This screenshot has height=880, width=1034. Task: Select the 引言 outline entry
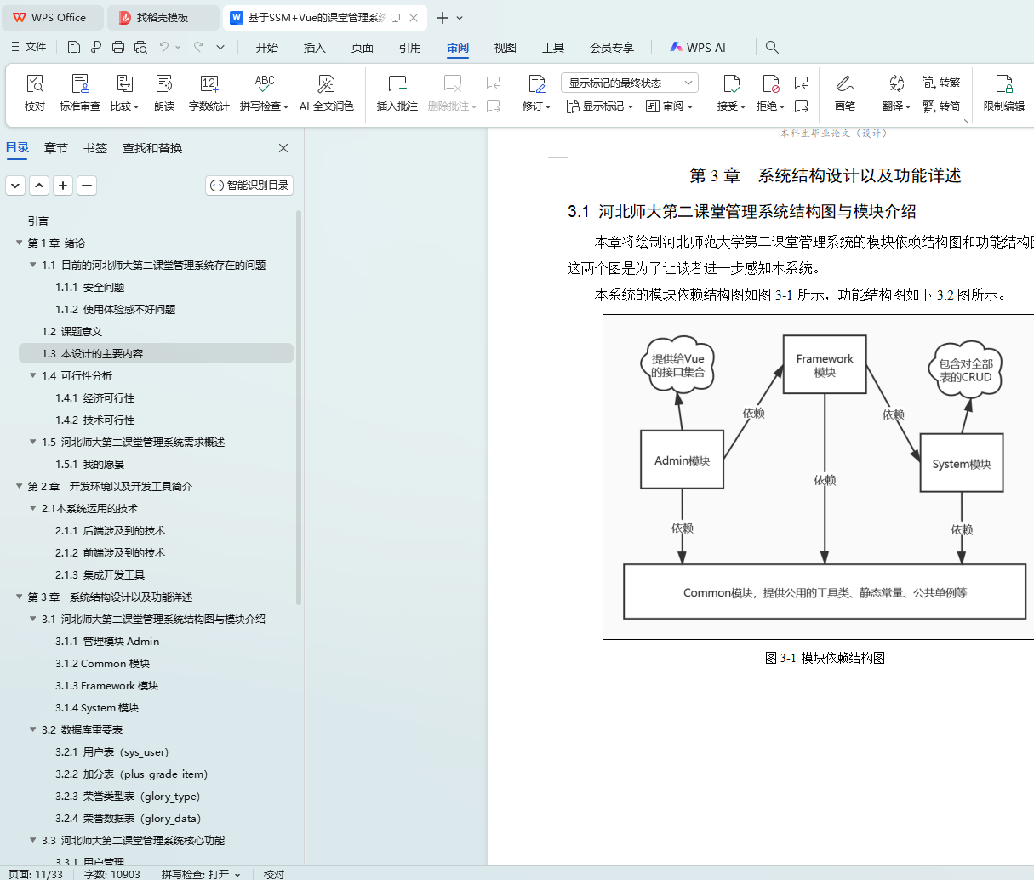37,220
